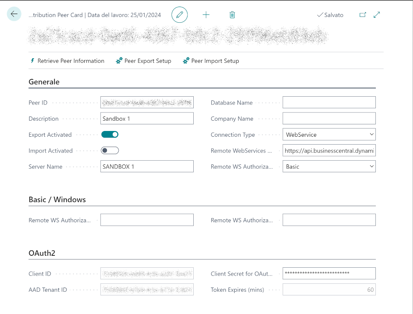
Task: Open the Connection Type dropdown
Action: pyautogui.click(x=329, y=135)
